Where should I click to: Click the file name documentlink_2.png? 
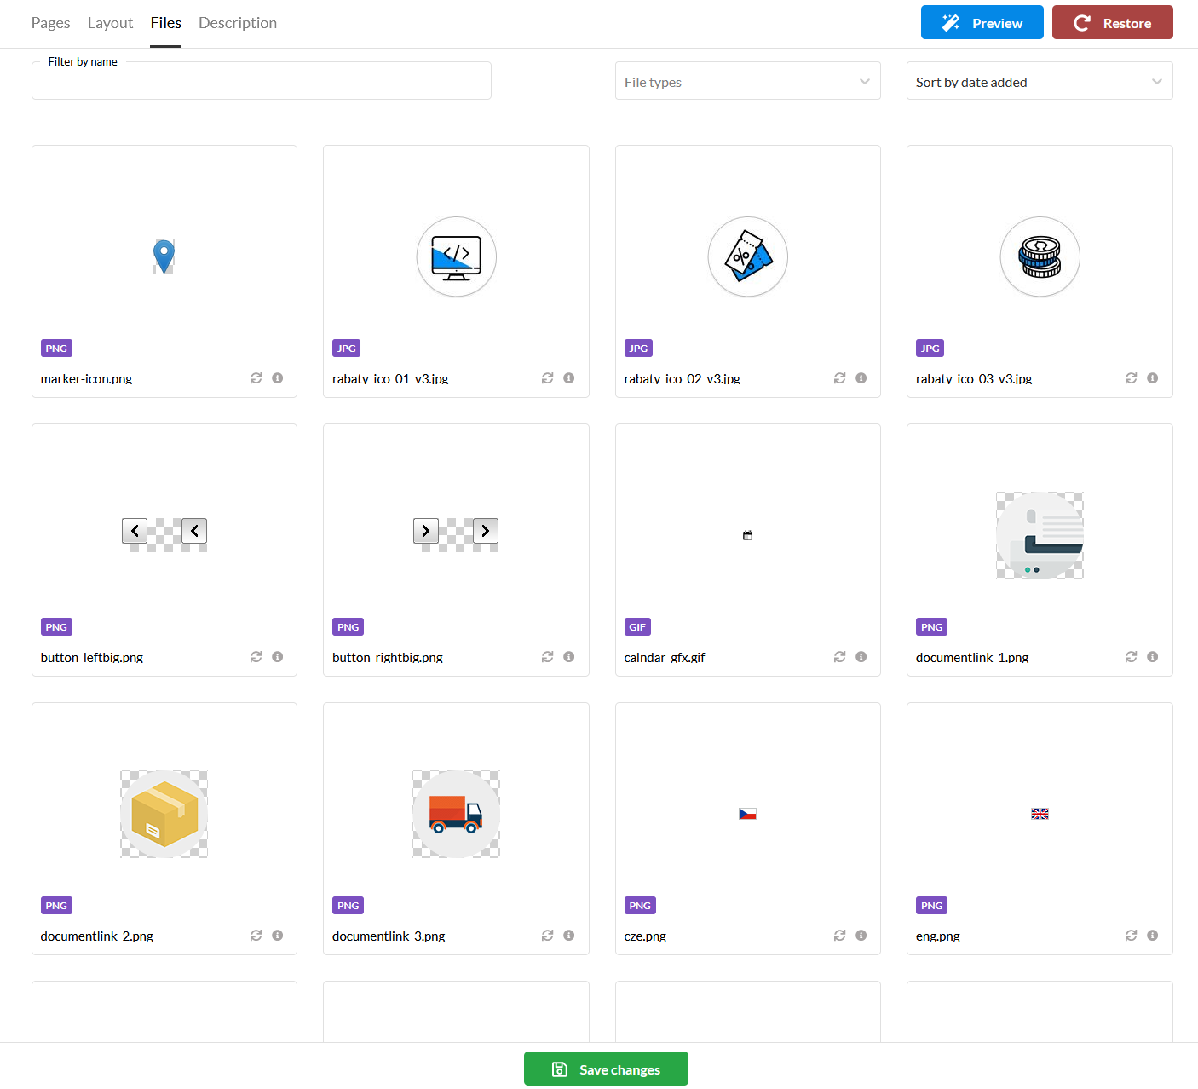[97, 936]
